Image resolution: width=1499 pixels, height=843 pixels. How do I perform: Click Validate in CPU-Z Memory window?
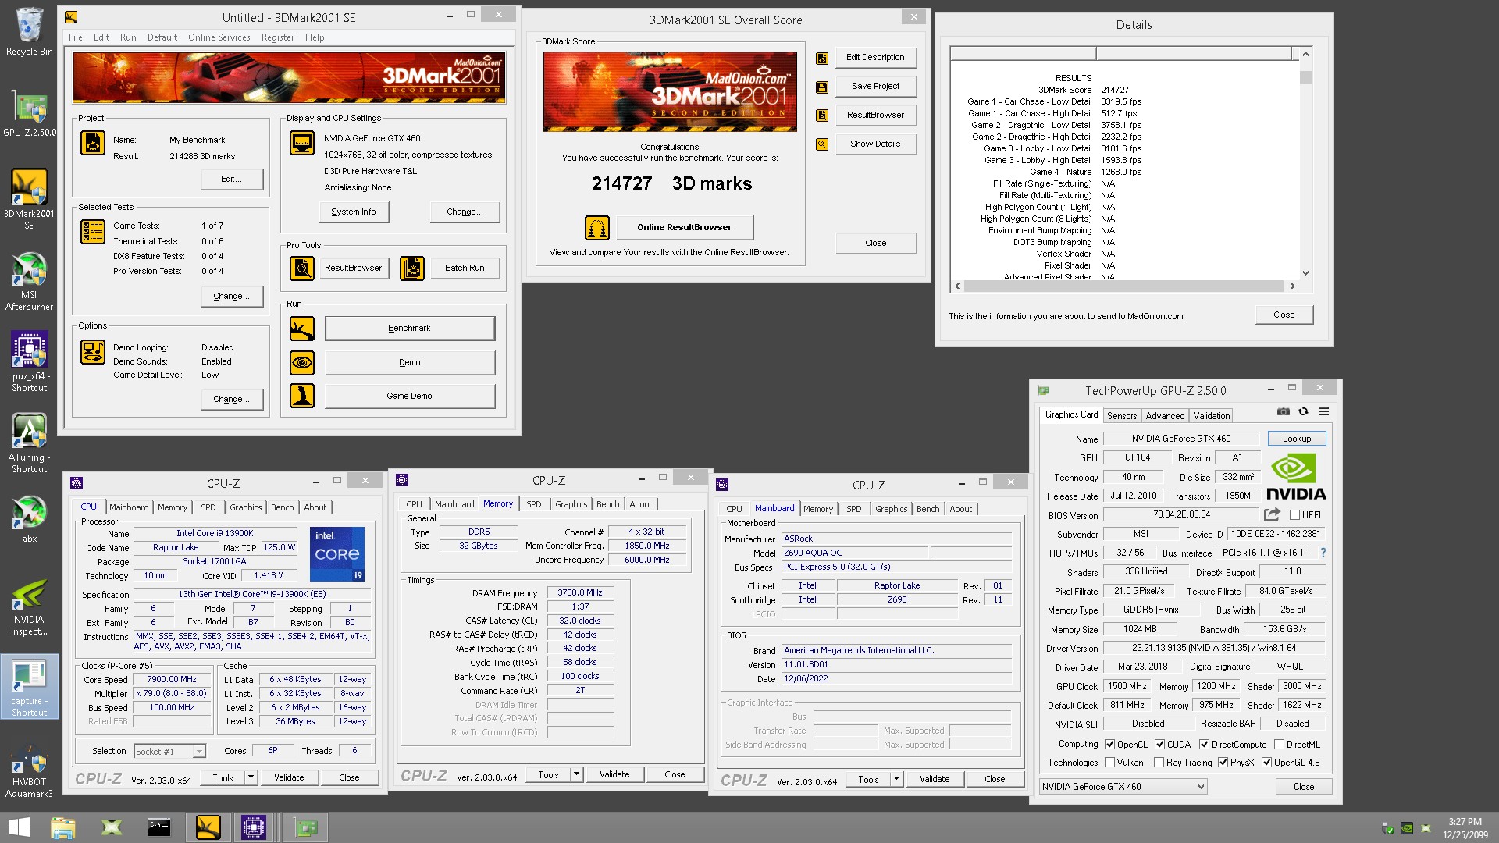(x=614, y=775)
